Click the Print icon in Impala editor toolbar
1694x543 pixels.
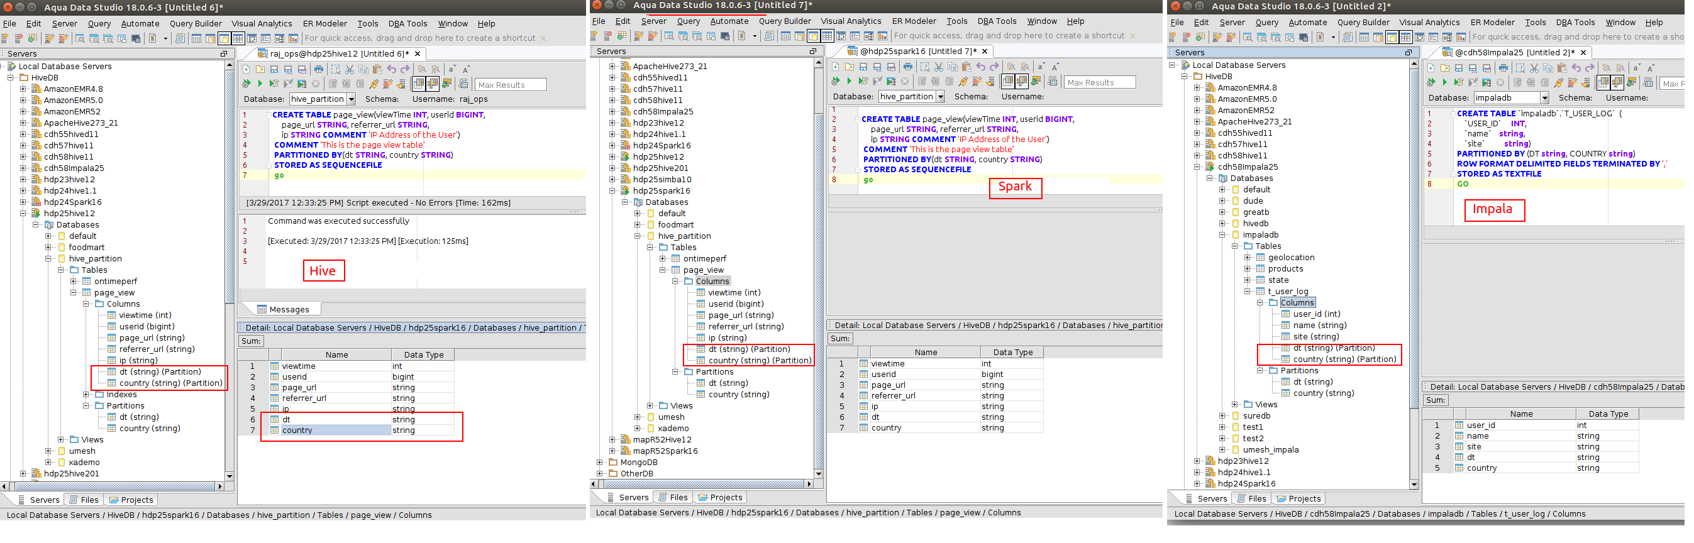point(1503,68)
